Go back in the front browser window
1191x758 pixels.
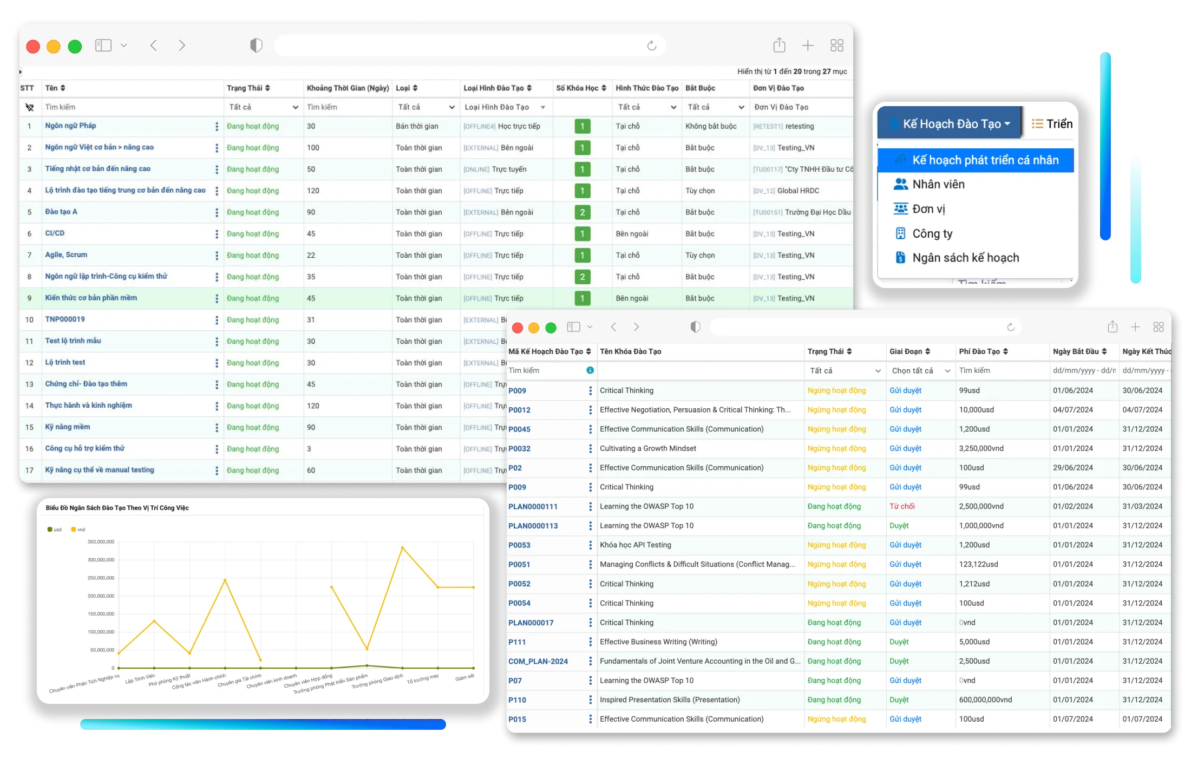click(613, 327)
